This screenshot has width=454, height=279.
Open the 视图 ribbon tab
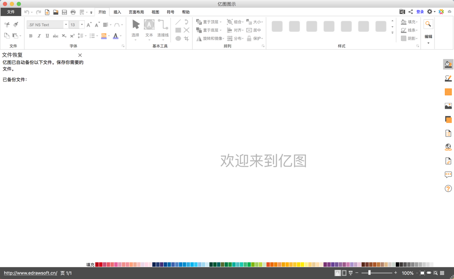(155, 12)
